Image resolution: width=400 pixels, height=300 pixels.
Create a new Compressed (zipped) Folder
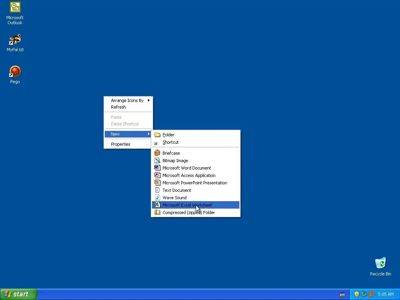click(196, 212)
